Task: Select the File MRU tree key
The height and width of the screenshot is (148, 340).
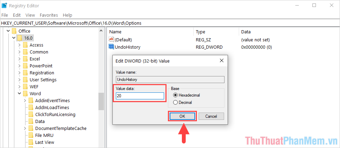Action: (44, 135)
